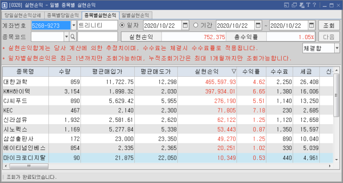Viewport: 343px width, 183px height.
Task: Open calendar picker for 일자 date
Action: coord(185,25)
